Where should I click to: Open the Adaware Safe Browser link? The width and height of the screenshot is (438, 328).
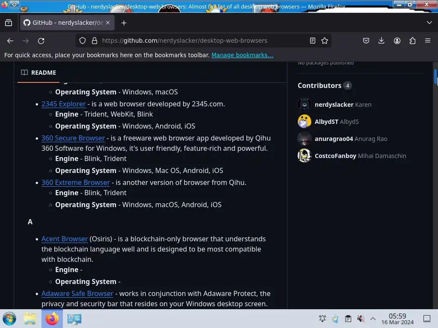click(77, 294)
